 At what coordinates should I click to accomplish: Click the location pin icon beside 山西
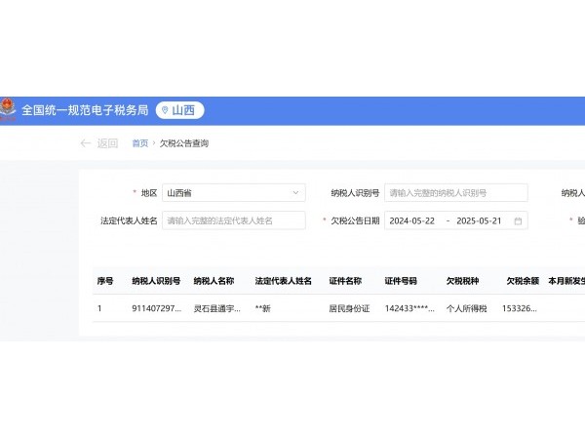[165, 110]
